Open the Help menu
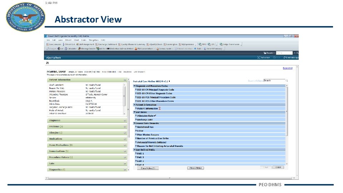 point(103,40)
